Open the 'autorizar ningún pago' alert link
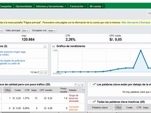This screenshot has height=113, width=151. pyautogui.click(x=13, y=53)
